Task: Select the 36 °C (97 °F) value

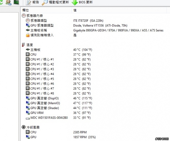Action: tap(82, 113)
